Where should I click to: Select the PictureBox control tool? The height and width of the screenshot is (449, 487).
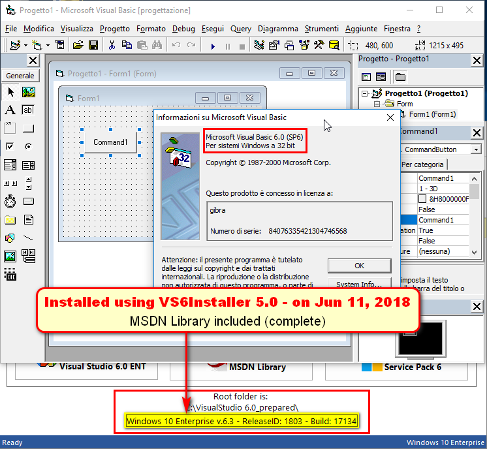click(x=28, y=92)
